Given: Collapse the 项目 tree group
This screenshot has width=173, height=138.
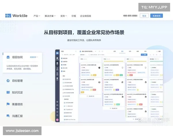Looking at the screenshot, I should 62,76.
